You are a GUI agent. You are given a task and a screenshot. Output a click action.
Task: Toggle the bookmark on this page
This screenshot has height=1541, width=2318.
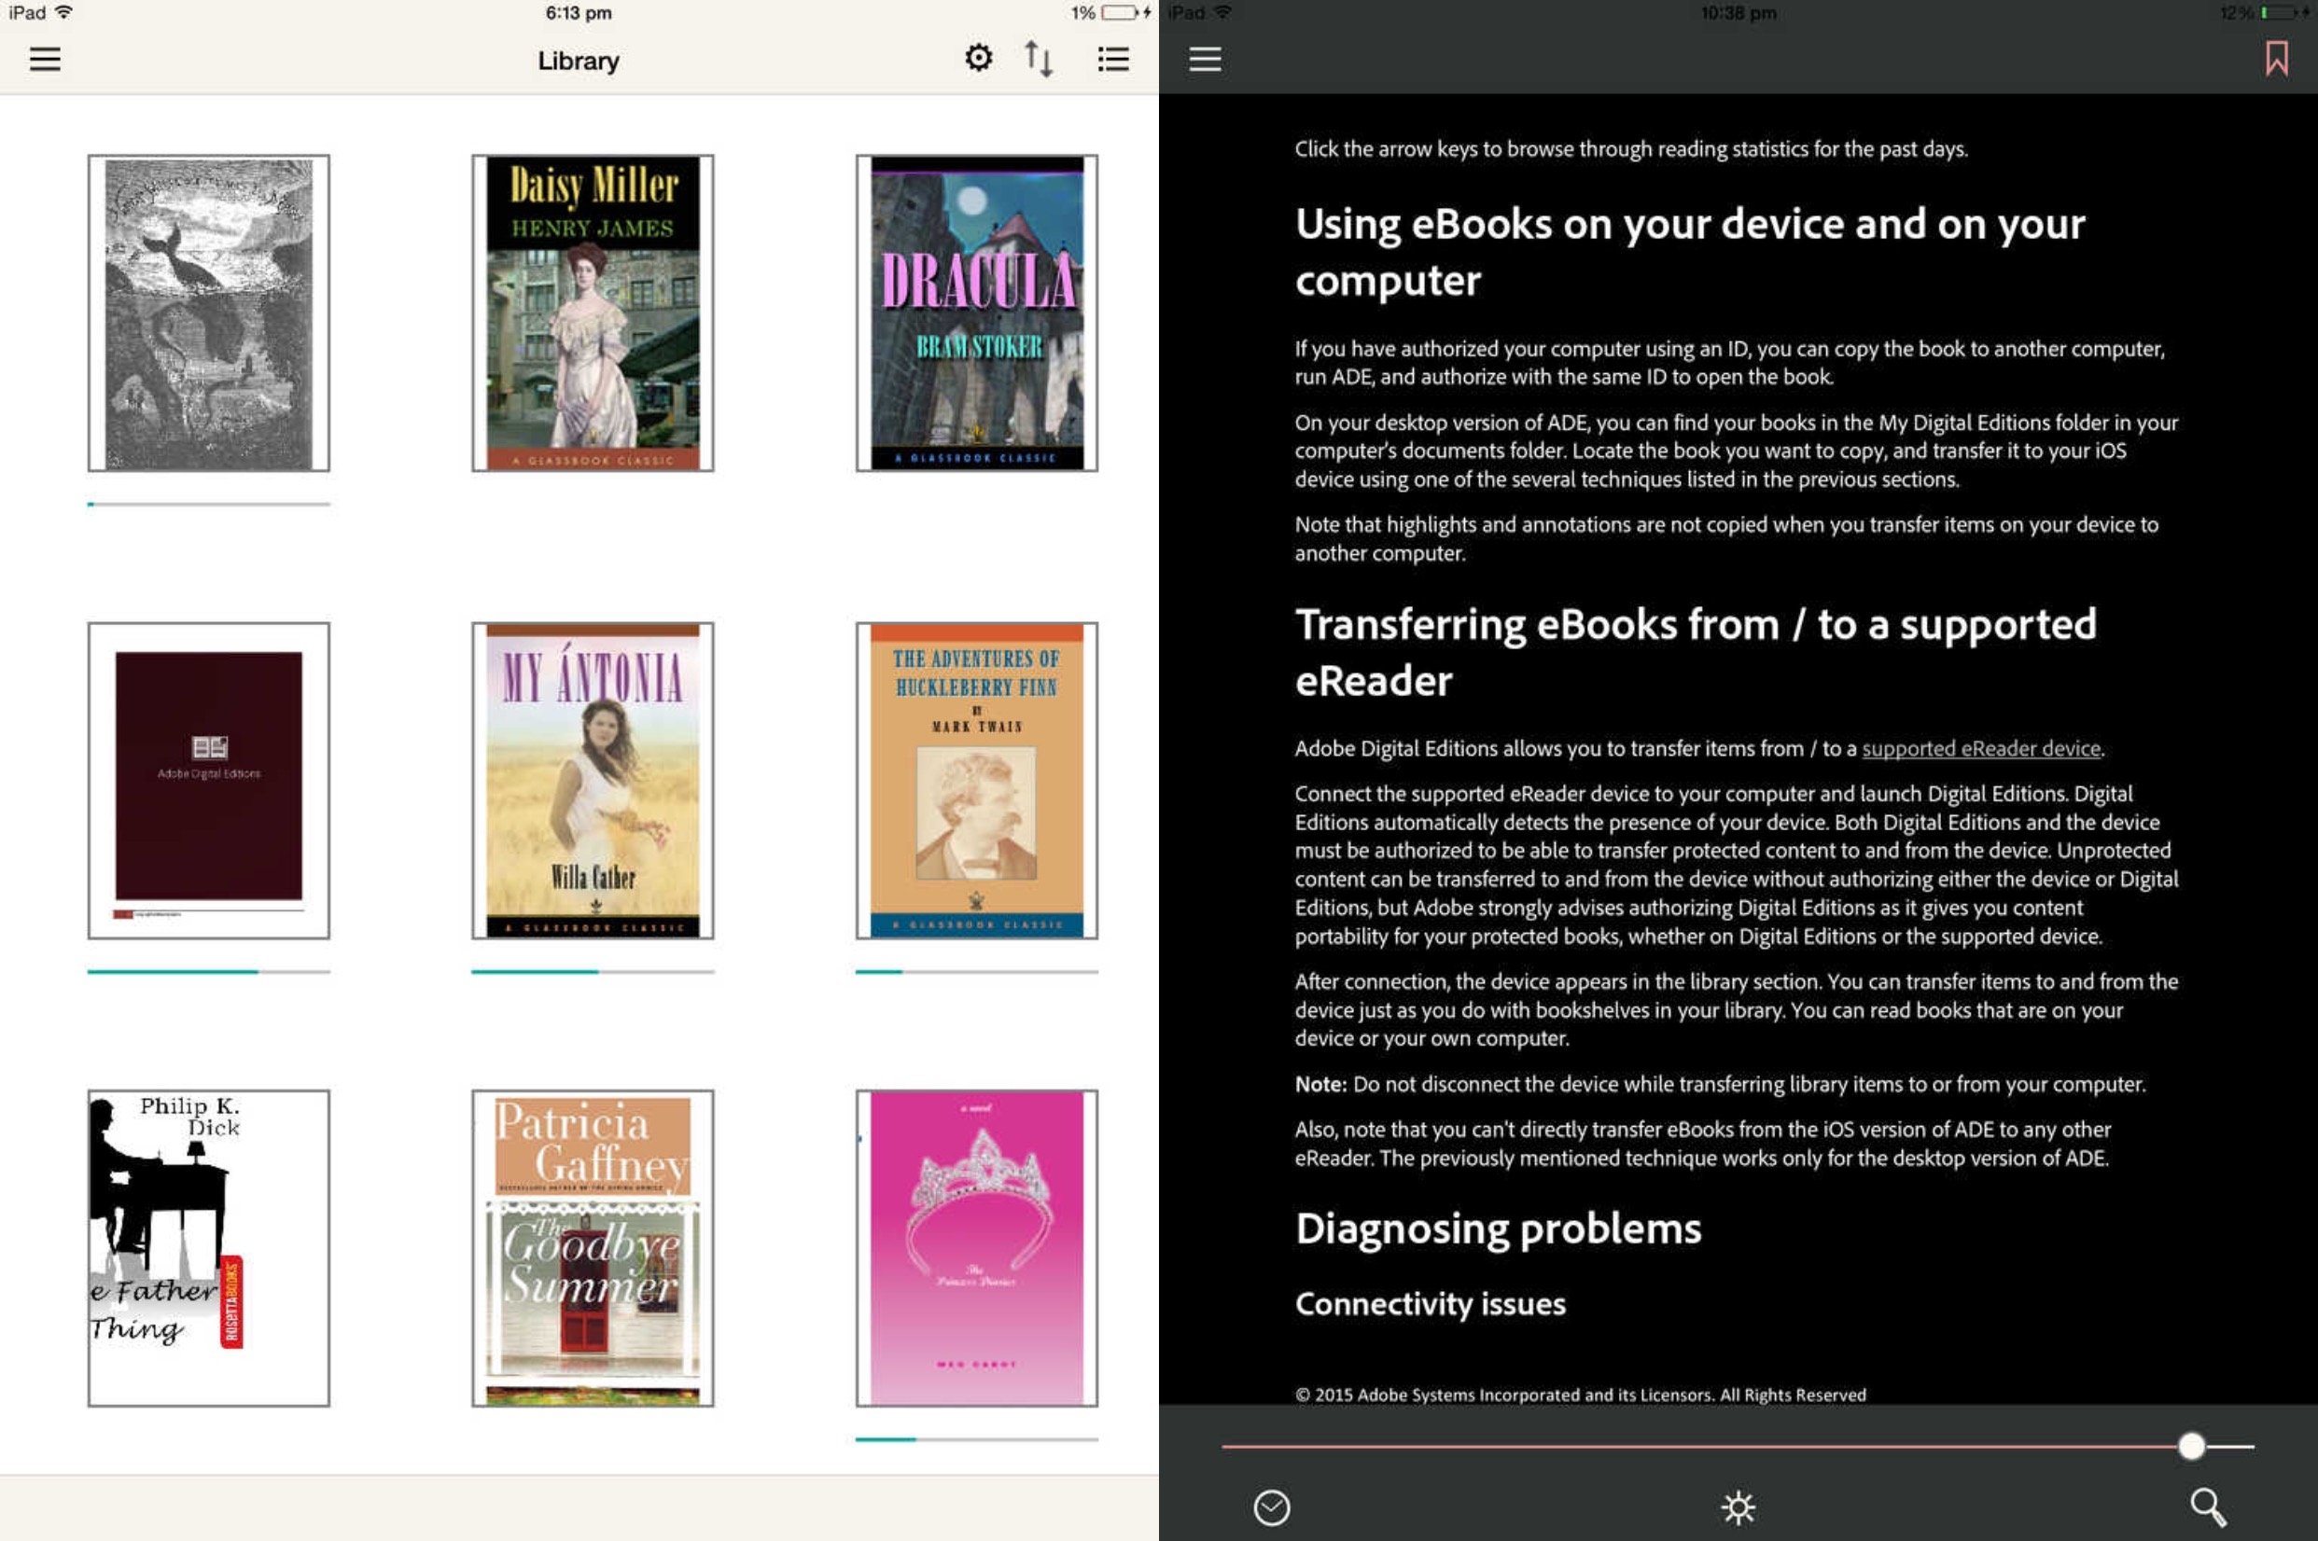pos(2277,58)
